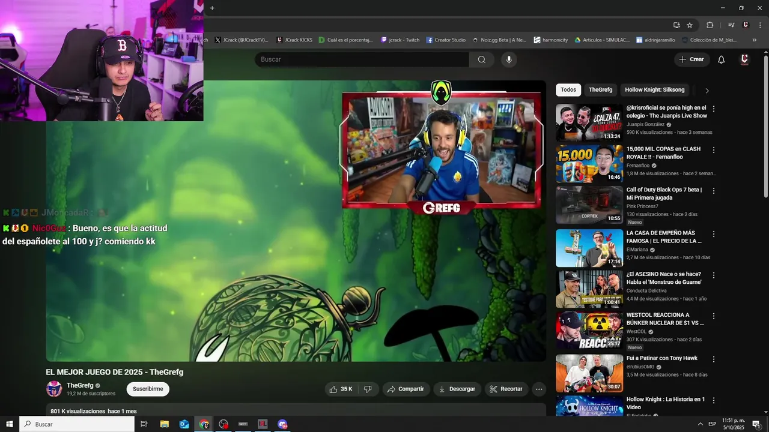Open TheGrefg channel avatar

tap(54, 389)
